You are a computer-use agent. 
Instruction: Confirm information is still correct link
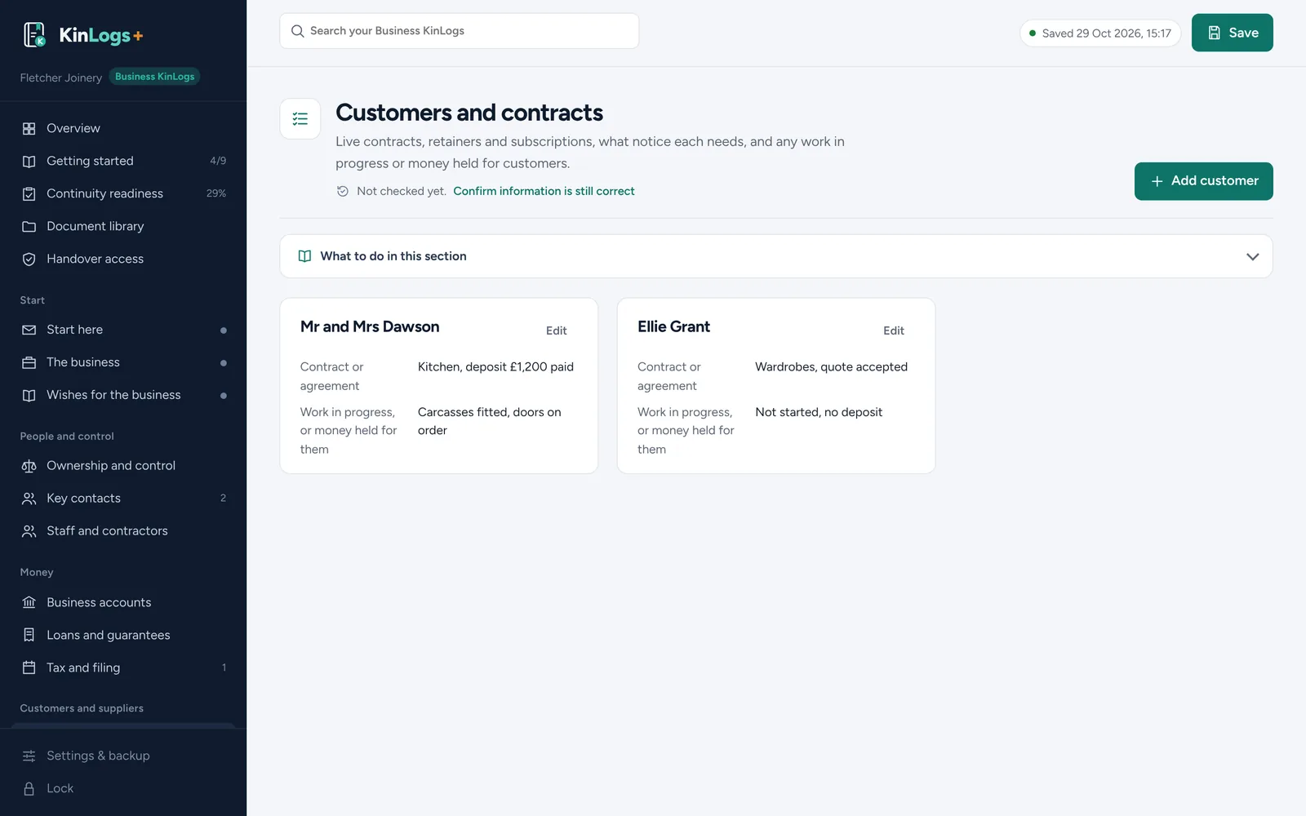point(544,191)
